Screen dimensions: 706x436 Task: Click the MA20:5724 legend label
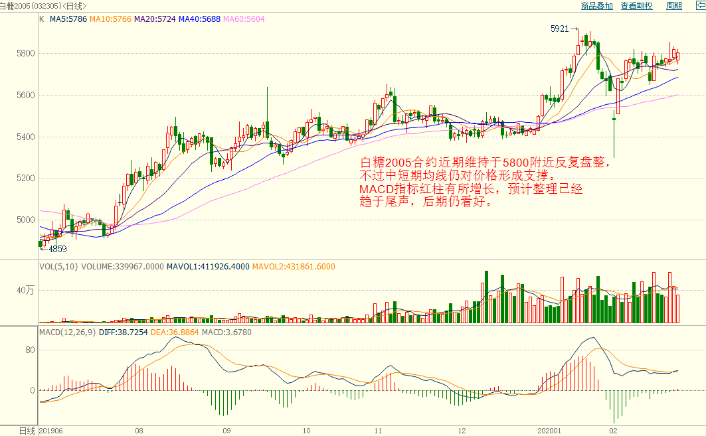click(x=155, y=19)
